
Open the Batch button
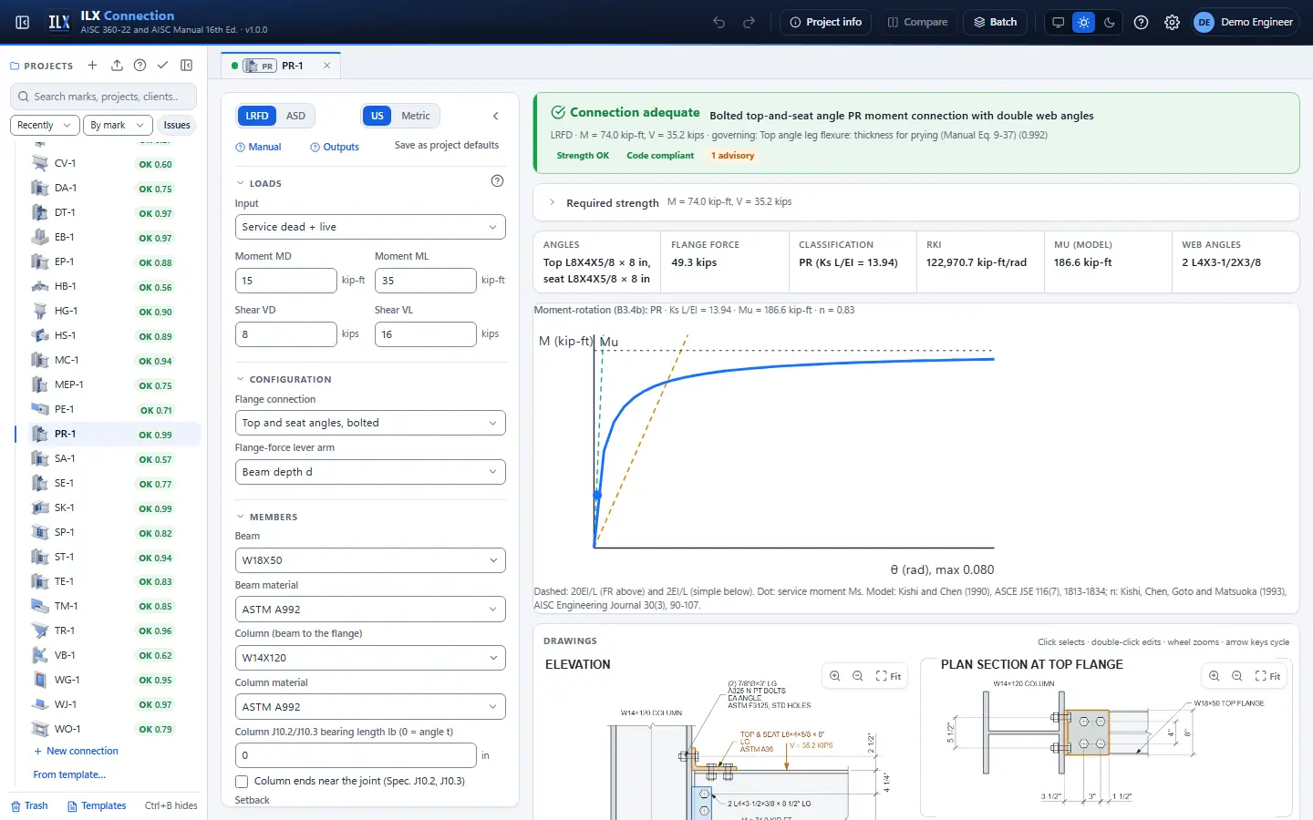pyautogui.click(x=995, y=22)
